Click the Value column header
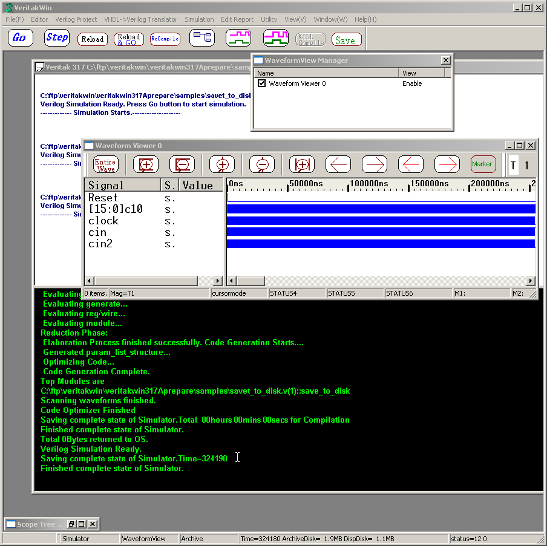 tap(201, 185)
